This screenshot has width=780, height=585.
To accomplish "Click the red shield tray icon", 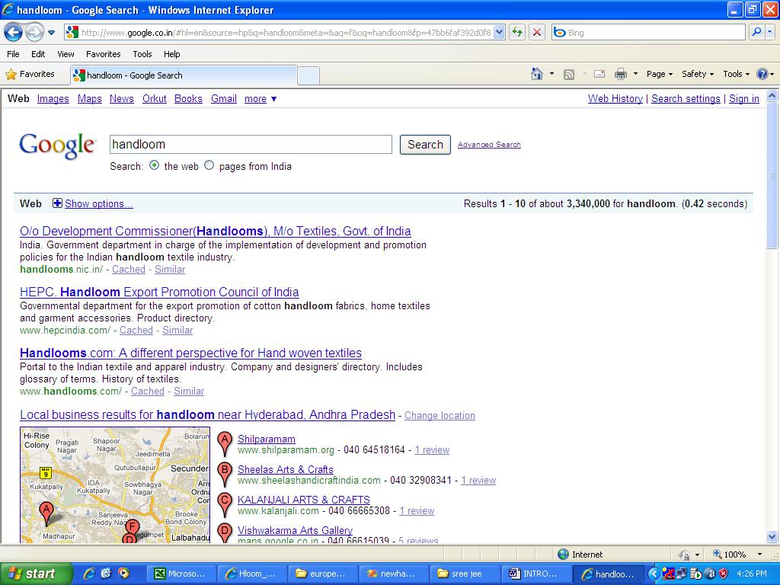I will [x=724, y=574].
